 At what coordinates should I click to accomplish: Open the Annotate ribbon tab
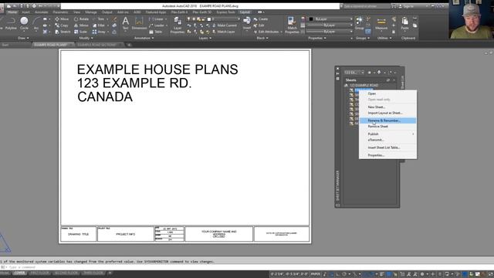pos(41,12)
